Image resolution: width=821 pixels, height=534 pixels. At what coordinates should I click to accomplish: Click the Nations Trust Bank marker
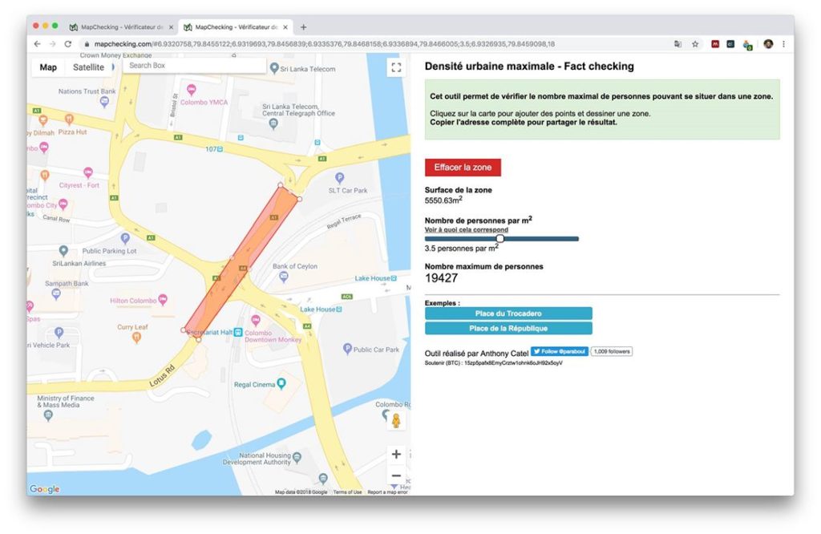point(105,102)
